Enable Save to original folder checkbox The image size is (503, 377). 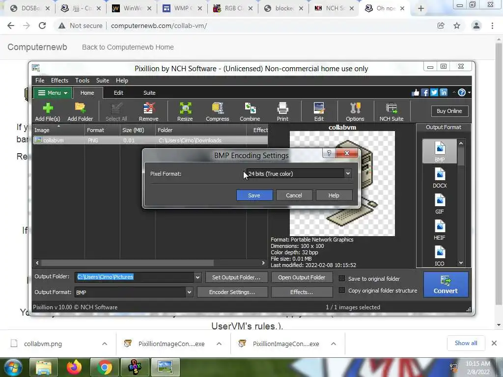[342, 279]
